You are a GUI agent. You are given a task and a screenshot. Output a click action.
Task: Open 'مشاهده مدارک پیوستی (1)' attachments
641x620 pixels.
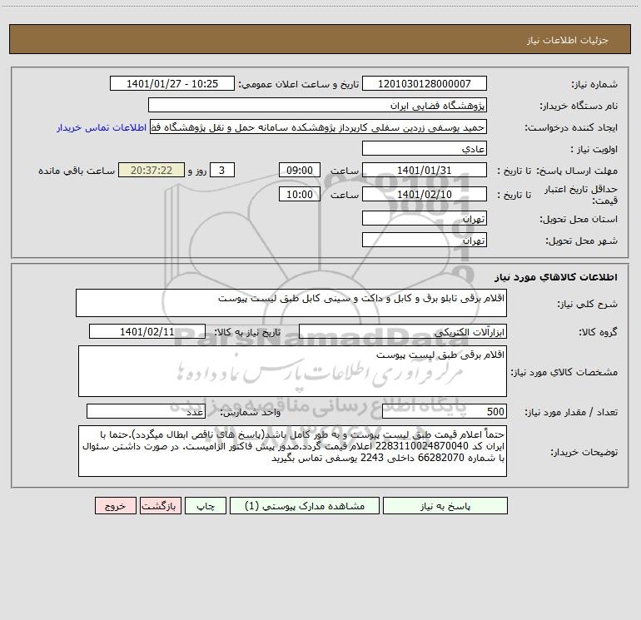coord(305,505)
